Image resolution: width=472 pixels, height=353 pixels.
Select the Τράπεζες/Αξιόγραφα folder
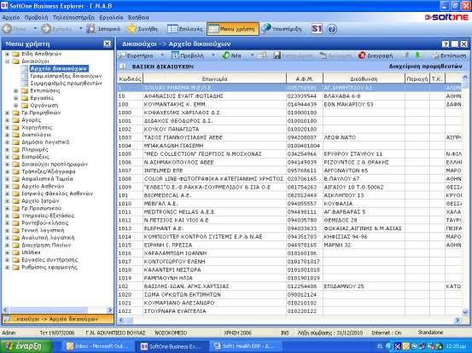coord(49,171)
